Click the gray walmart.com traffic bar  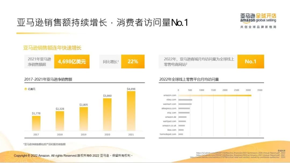185,104
